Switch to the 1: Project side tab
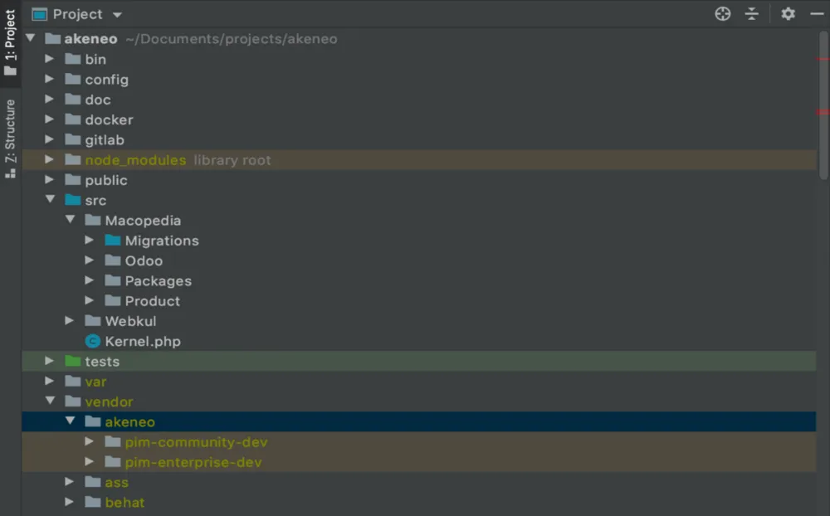830x516 pixels. pyautogui.click(x=10, y=42)
